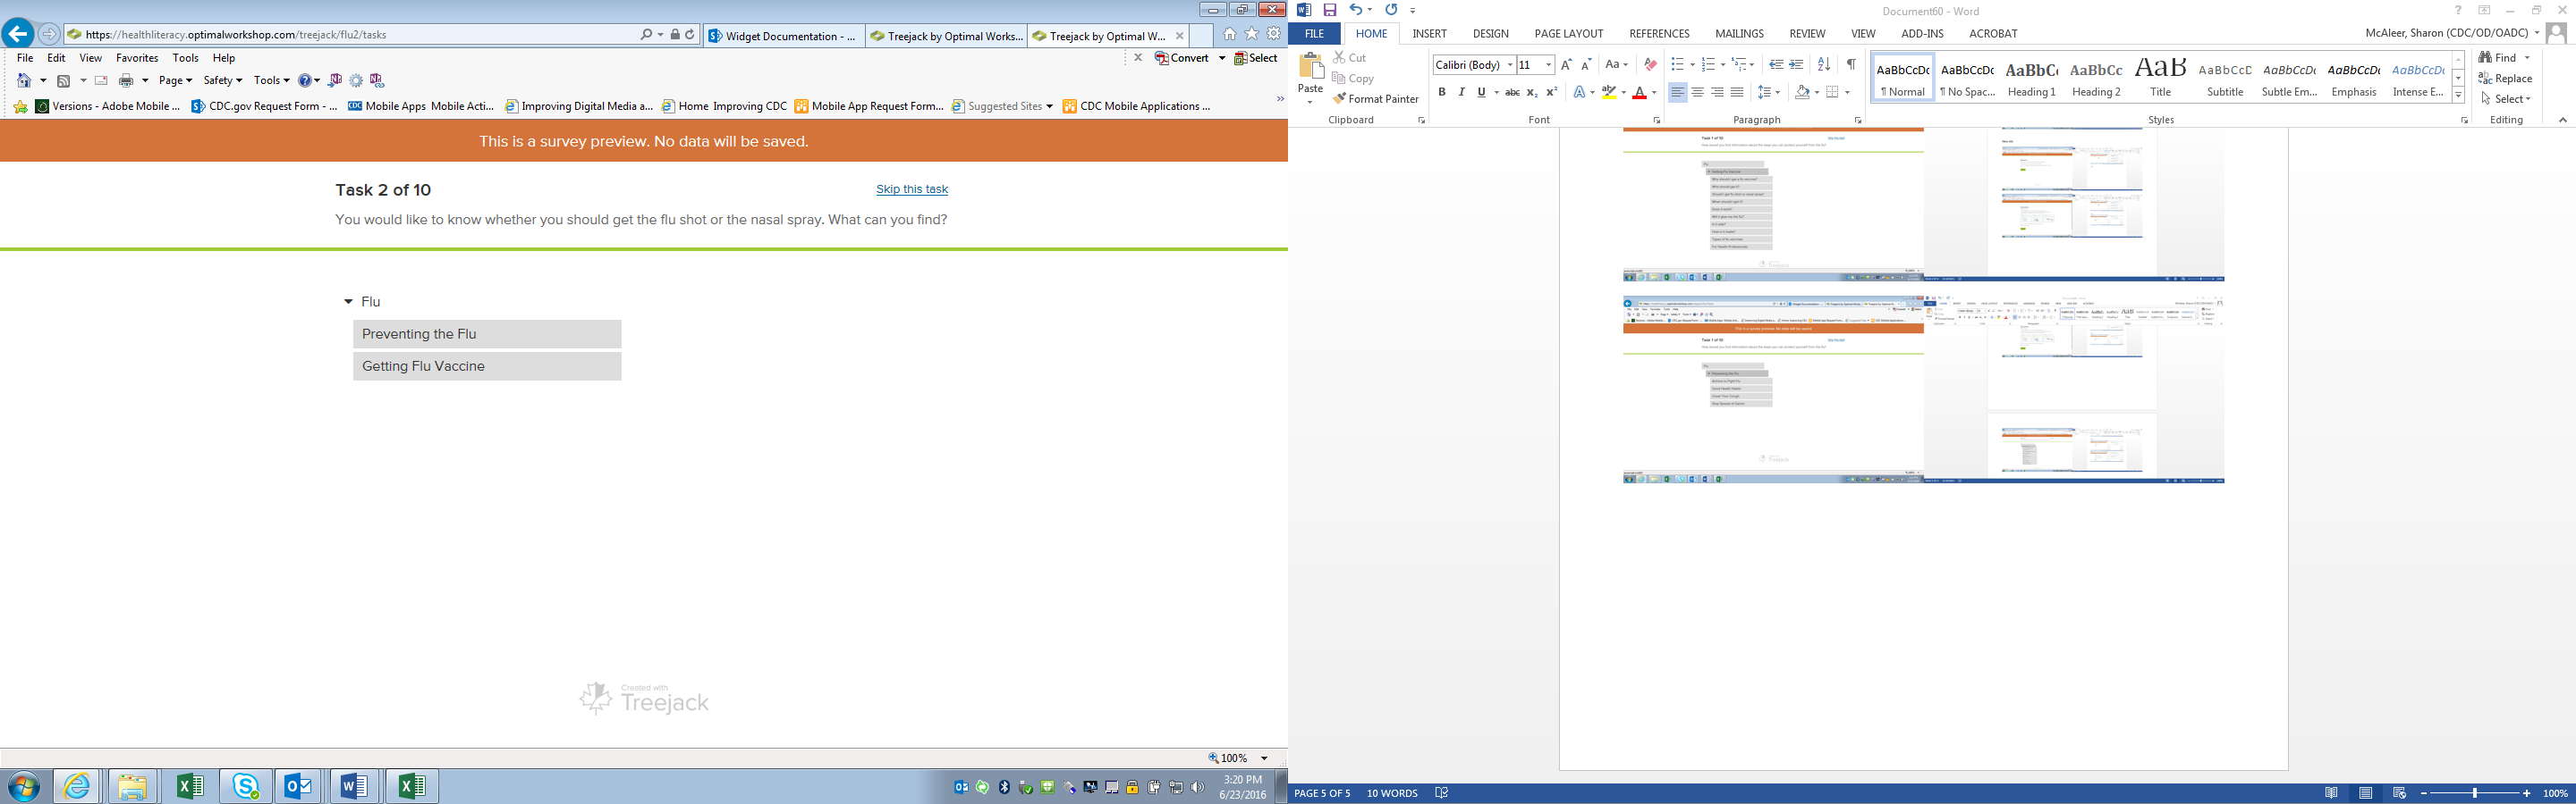Click the Clear All Formatting eraser icon

point(1650,65)
